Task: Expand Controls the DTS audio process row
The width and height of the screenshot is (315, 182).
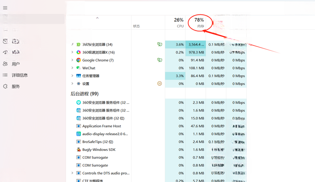Action: [72, 173]
